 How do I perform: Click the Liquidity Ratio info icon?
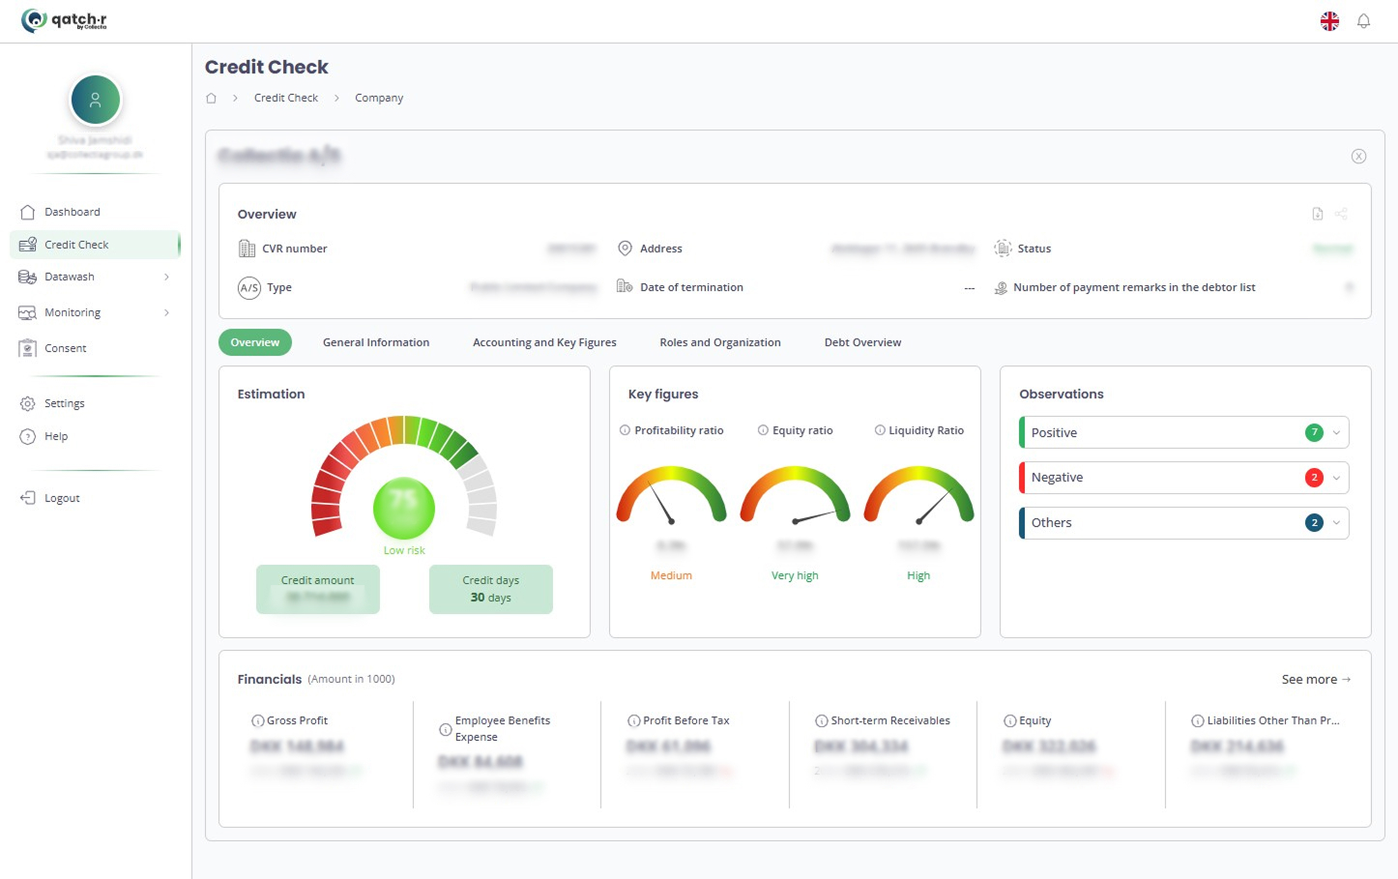click(880, 430)
